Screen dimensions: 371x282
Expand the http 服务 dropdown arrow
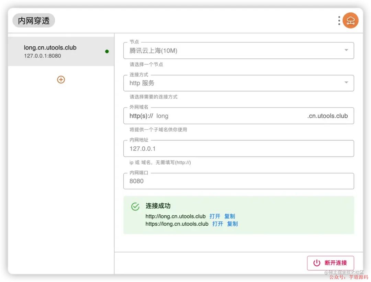346,82
